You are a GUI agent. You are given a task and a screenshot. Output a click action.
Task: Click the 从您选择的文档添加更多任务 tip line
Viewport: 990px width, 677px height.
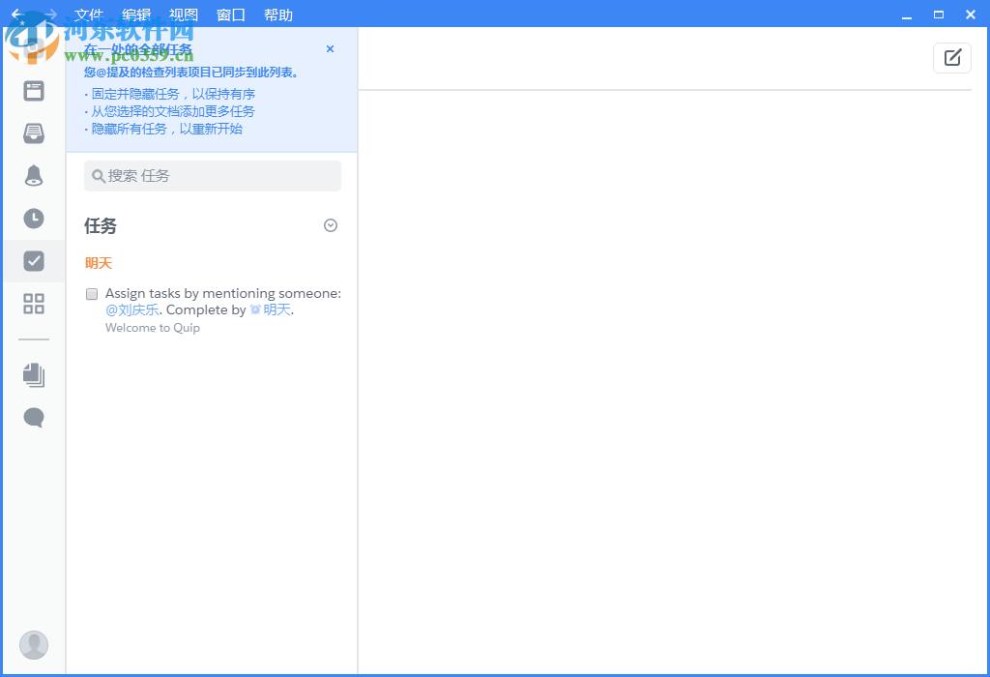coord(170,111)
